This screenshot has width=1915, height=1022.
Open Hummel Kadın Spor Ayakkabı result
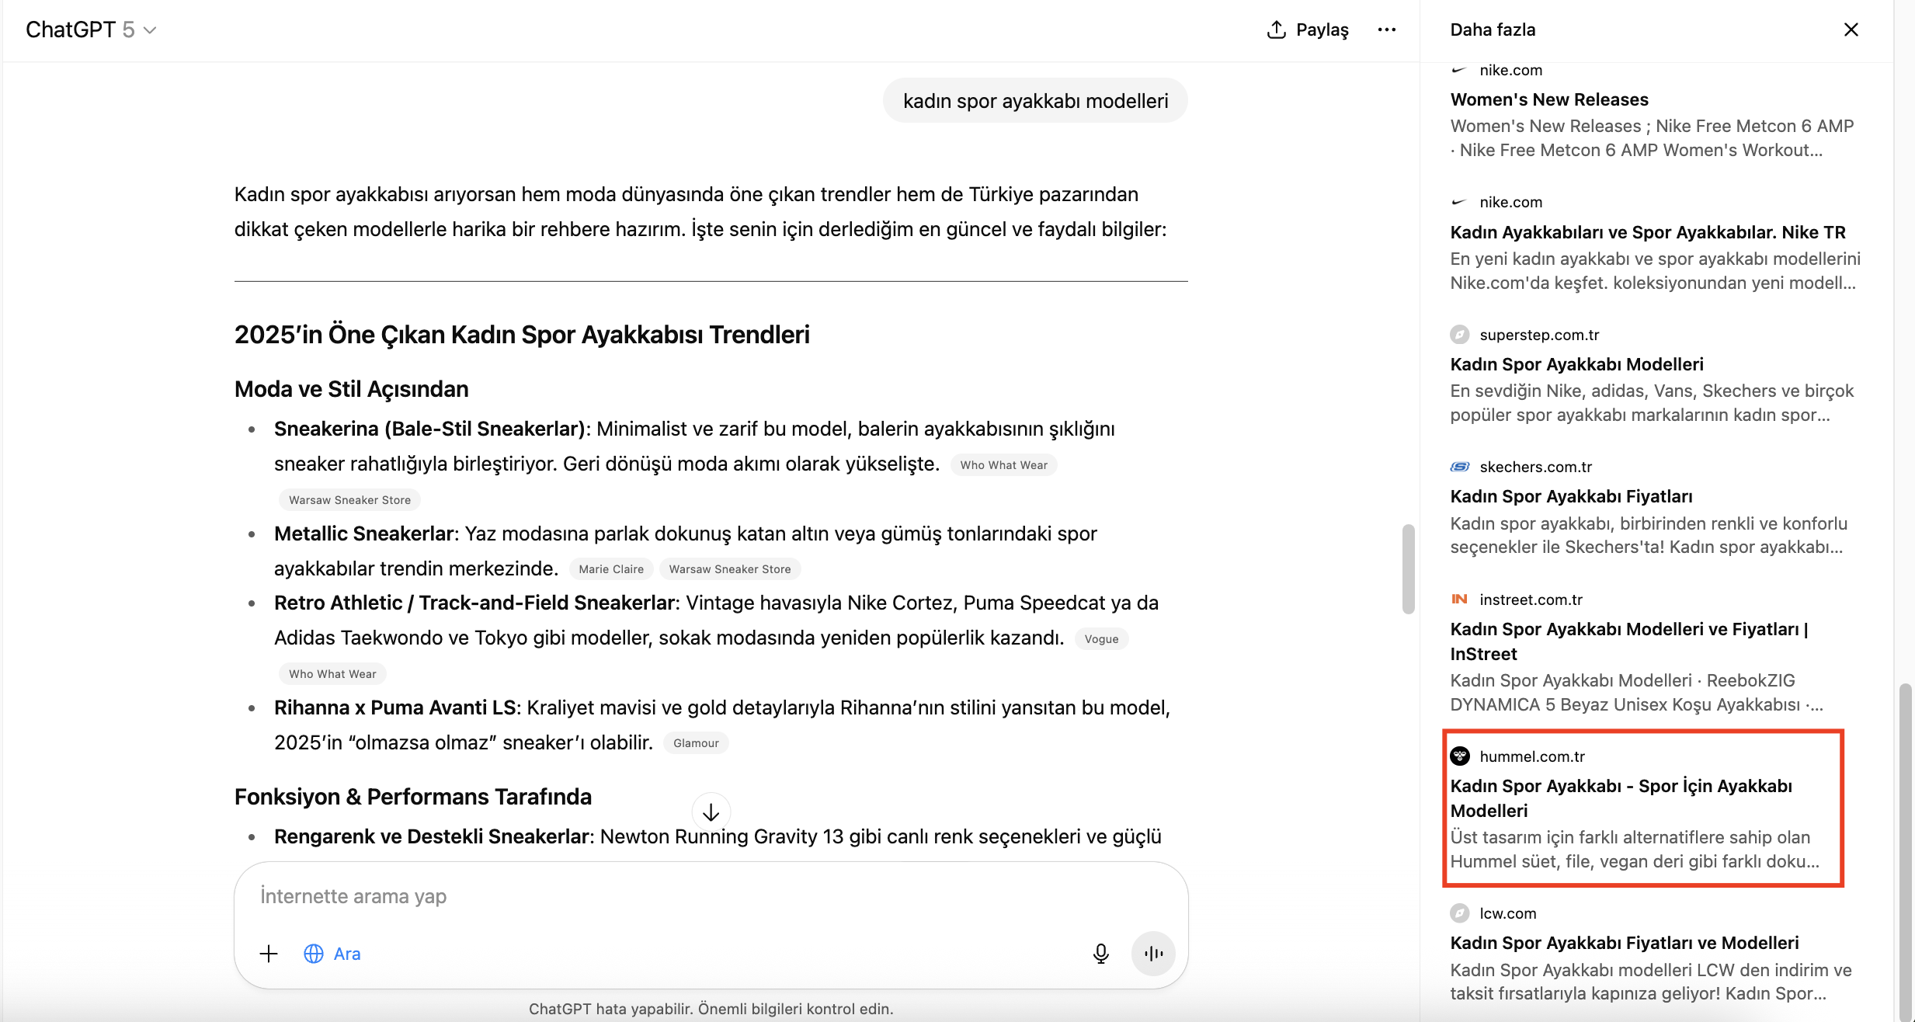tap(1621, 798)
